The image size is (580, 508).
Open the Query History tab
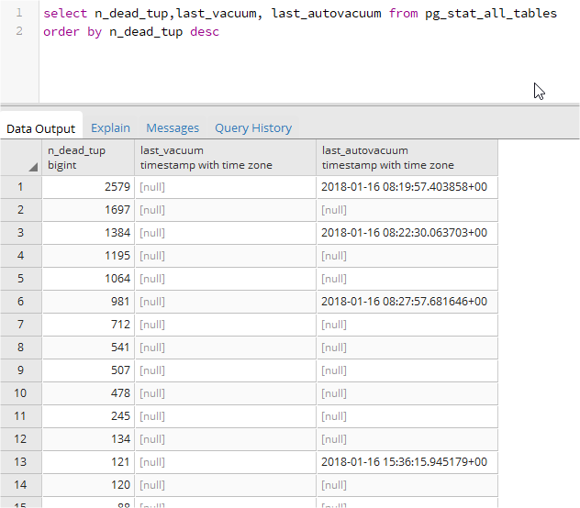point(253,128)
